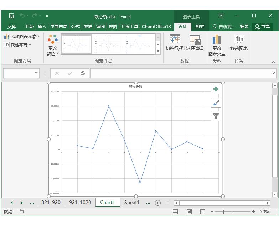Image resolution: width=280 pixels, height=225 pixels.
Task: Switch to Page Break Preview icon
Action: pos(202,212)
